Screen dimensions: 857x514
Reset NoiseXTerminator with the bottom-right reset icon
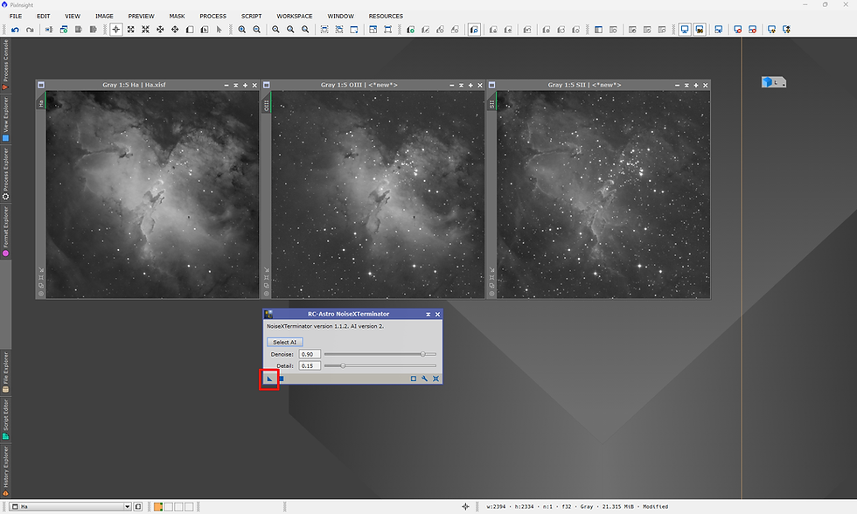coord(435,379)
